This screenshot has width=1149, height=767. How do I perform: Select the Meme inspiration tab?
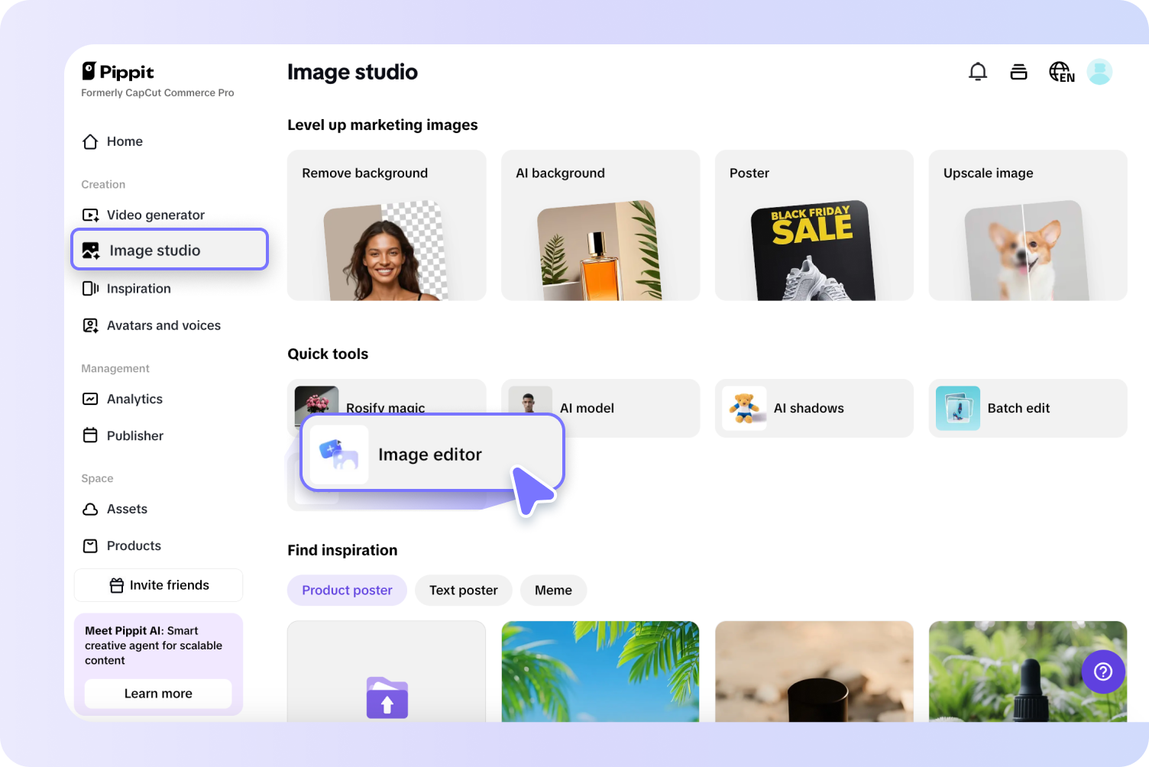coord(553,590)
